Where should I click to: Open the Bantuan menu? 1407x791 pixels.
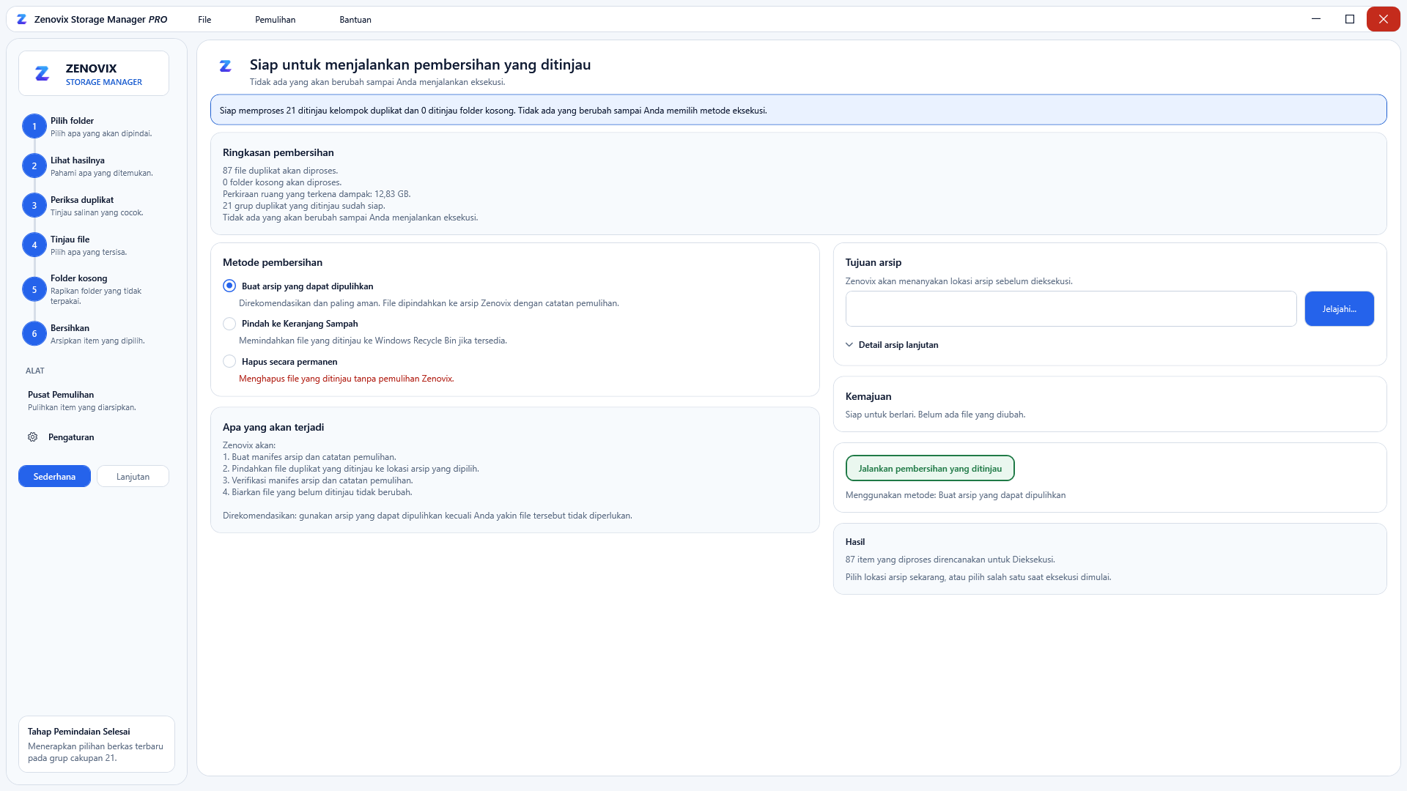(x=355, y=20)
